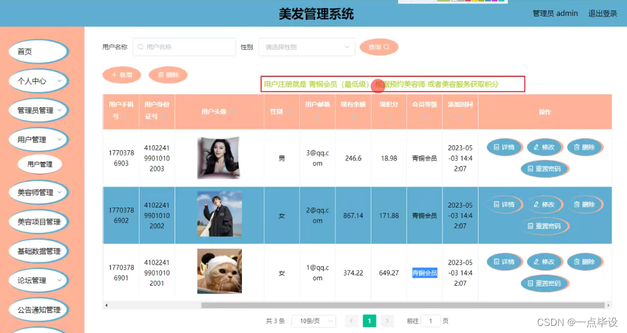Click 修改 for user 17703786902

coord(545,204)
